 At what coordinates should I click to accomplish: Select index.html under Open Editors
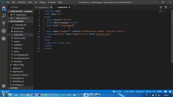[21, 18]
